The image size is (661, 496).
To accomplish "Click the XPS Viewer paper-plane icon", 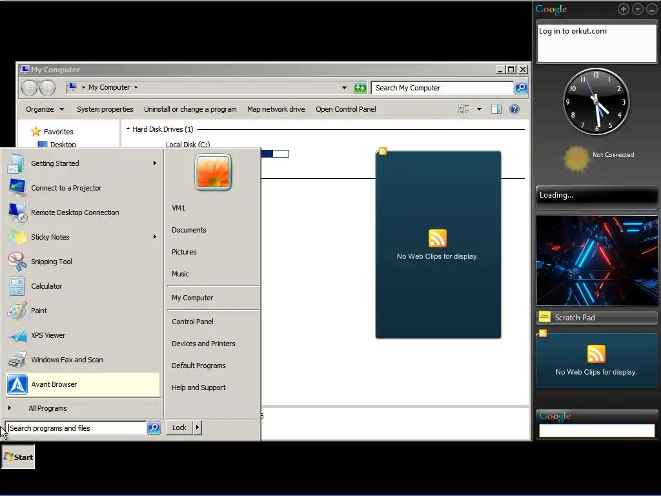I will [17, 336].
